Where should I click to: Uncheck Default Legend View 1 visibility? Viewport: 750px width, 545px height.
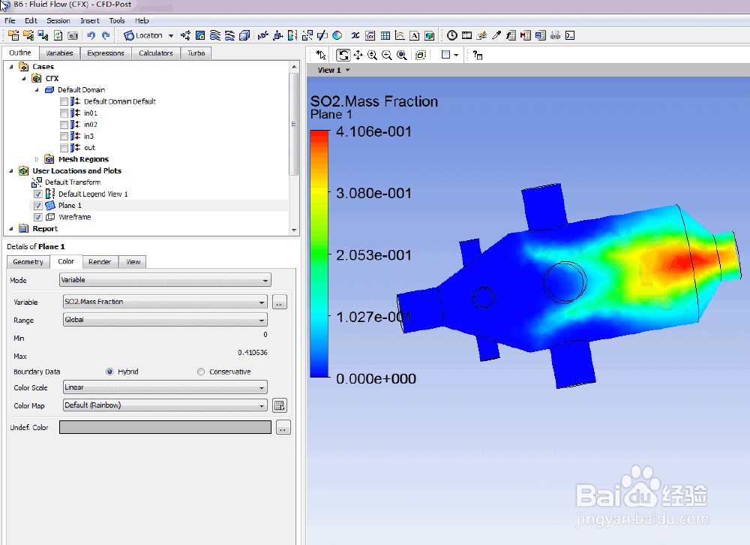tap(38, 194)
